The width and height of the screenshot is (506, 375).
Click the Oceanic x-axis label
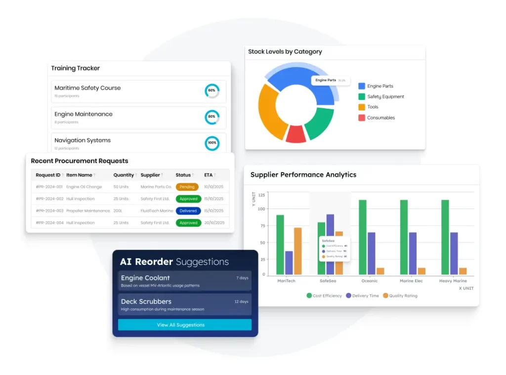370,281
